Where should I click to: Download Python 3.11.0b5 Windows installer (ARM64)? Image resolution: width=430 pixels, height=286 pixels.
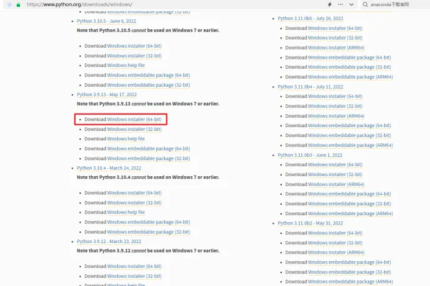pyautogui.click(x=336, y=48)
